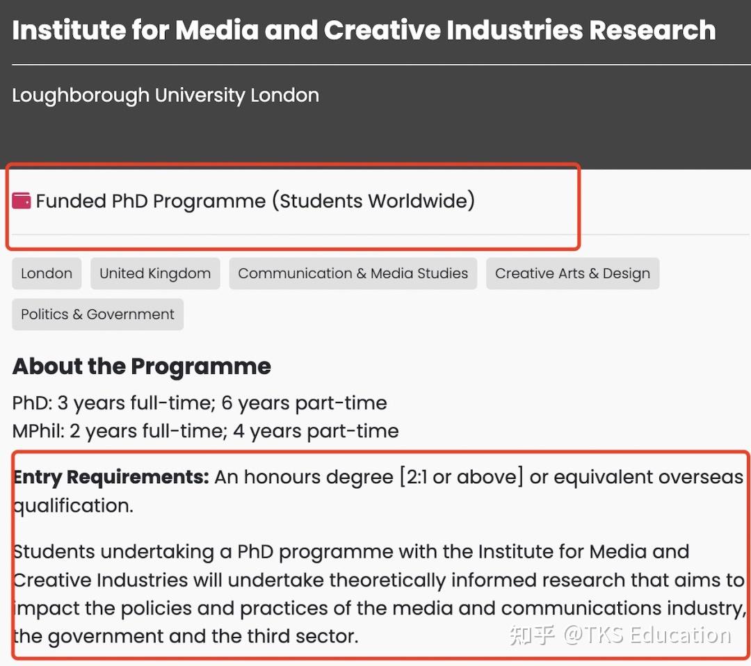Click the paragraph line starting "Students undertaking a PhD"
The height and width of the screenshot is (666, 751).
point(351,552)
